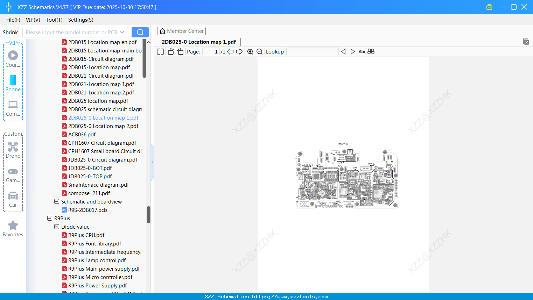Rotate the page clockwise
Viewport: 533px width, 300px height.
(x=180, y=52)
